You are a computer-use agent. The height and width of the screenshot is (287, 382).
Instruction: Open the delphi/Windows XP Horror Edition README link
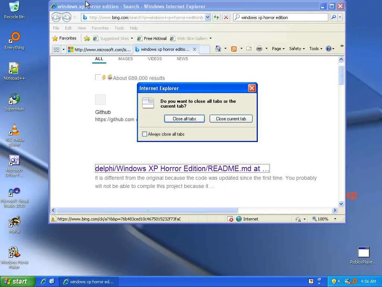pos(182,169)
